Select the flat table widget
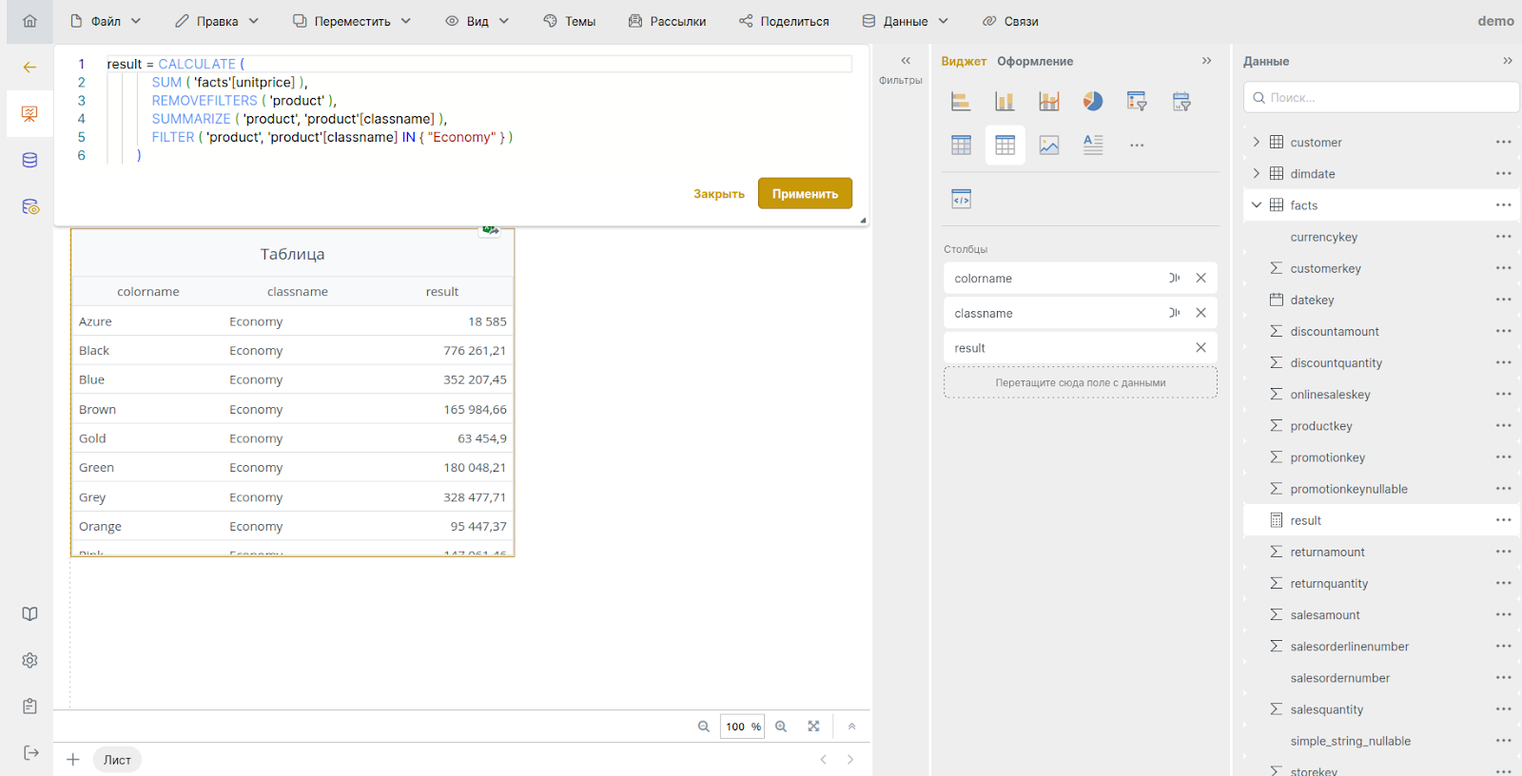The width and height of the screenshot is (1522, 776). pos(1005,145)
